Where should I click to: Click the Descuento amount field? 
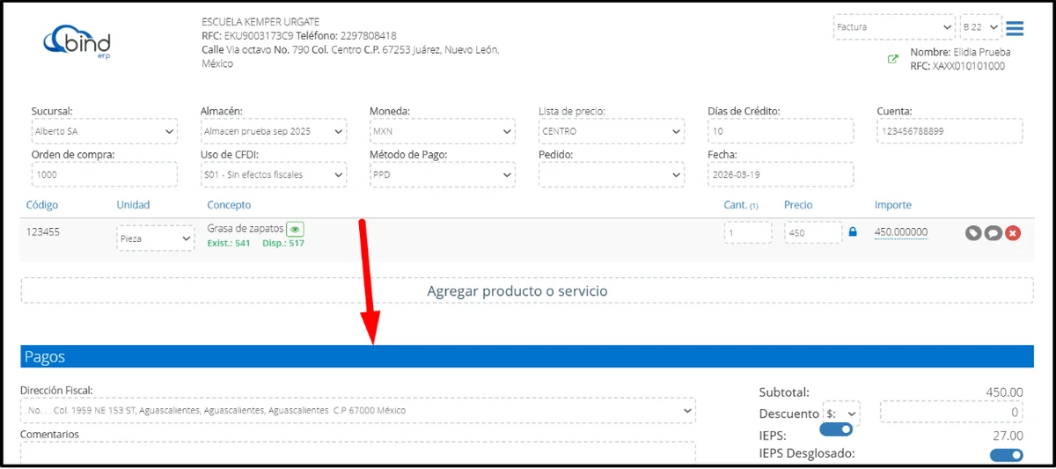tap(952, 413)
